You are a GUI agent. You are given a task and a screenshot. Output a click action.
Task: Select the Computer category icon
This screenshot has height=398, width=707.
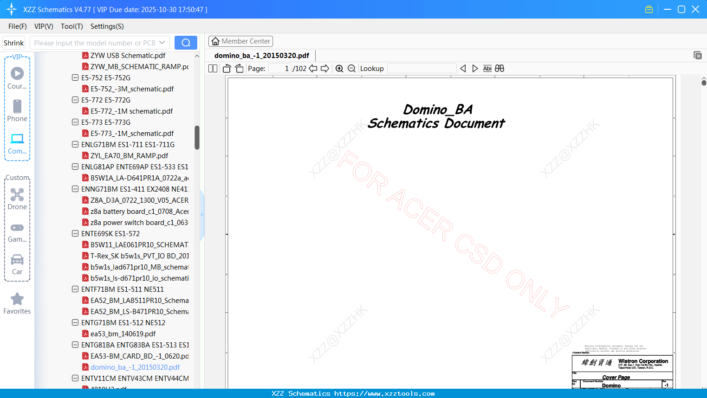click(17, 139)
